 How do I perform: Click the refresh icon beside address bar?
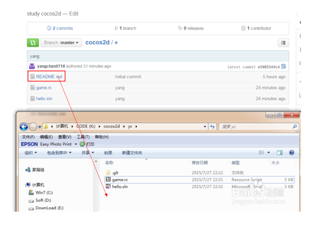(x=213, y=127)
